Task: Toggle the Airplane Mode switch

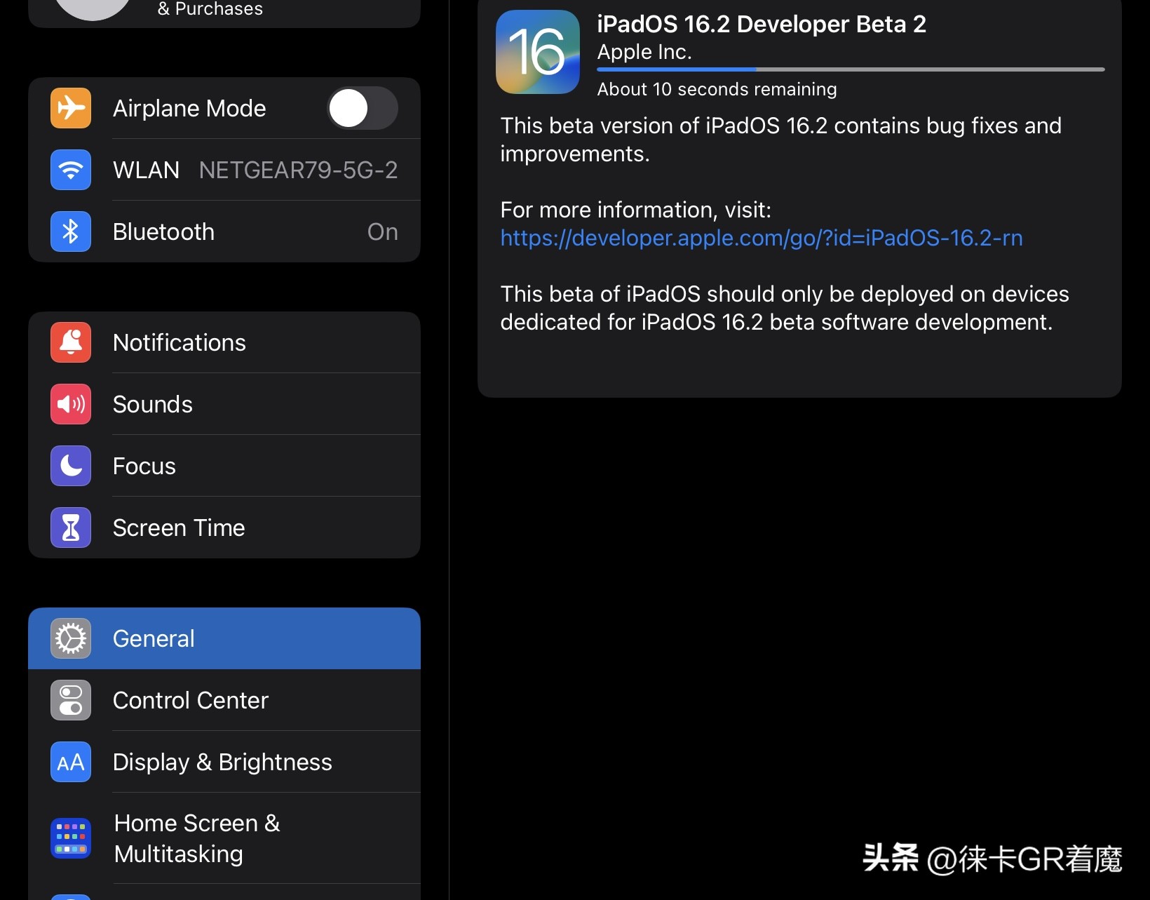Action: pyautogui.click(x=363, y=108)
